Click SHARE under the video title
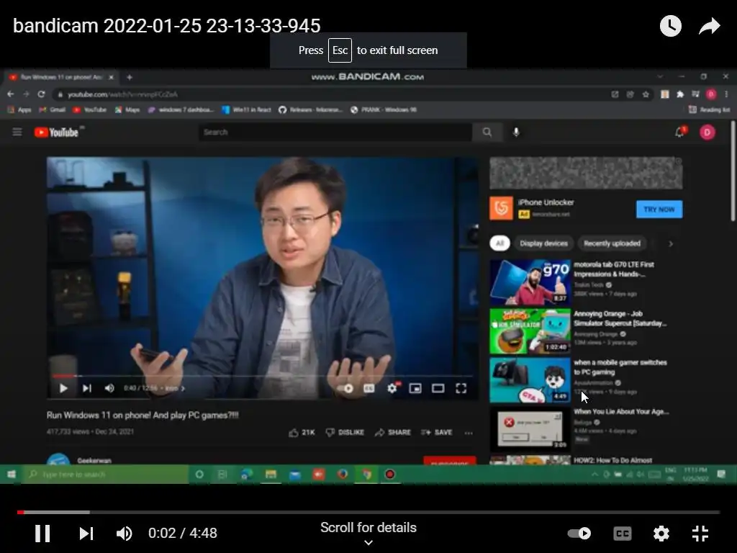Image resolution: width=737 pixels, height=553 pixels. tap(392, 432)
